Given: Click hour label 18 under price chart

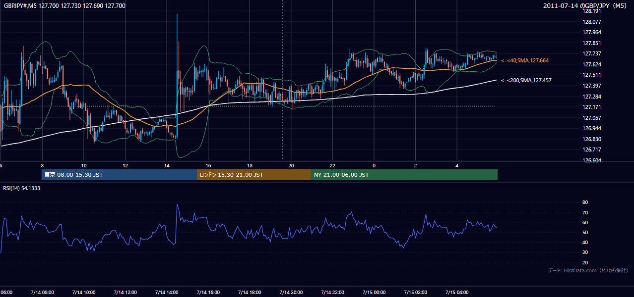Looking at the screenshot, I should coord(250,166).
